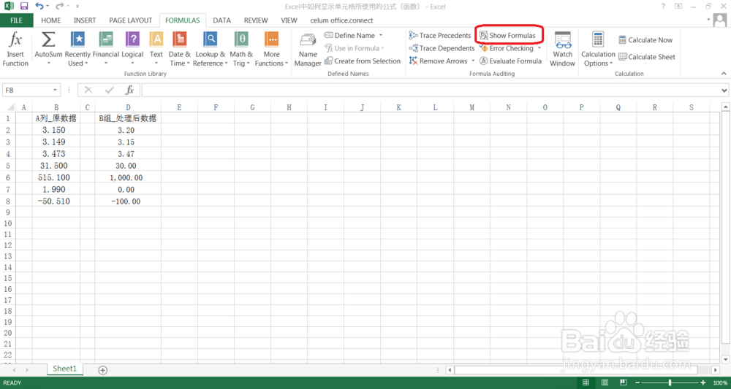731x389 pixels.
Task: Click Calculate Now
Action: [645, 40]
